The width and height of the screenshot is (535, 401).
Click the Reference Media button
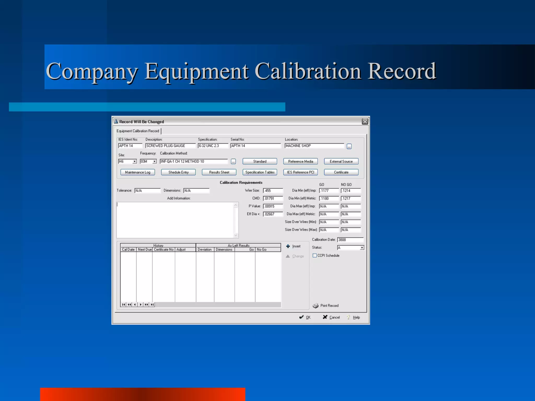point(300,161)
